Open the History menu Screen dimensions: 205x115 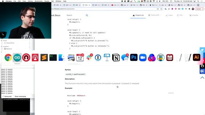(30, 1)
